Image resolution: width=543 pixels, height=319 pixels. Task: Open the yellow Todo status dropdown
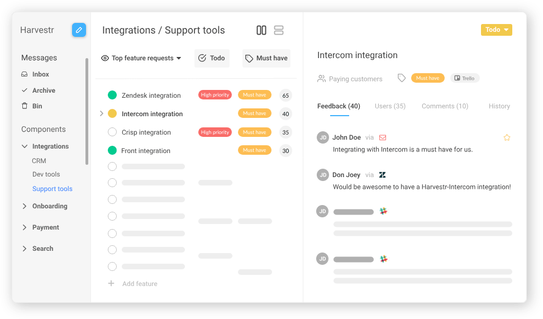click(x=496, y=30)
